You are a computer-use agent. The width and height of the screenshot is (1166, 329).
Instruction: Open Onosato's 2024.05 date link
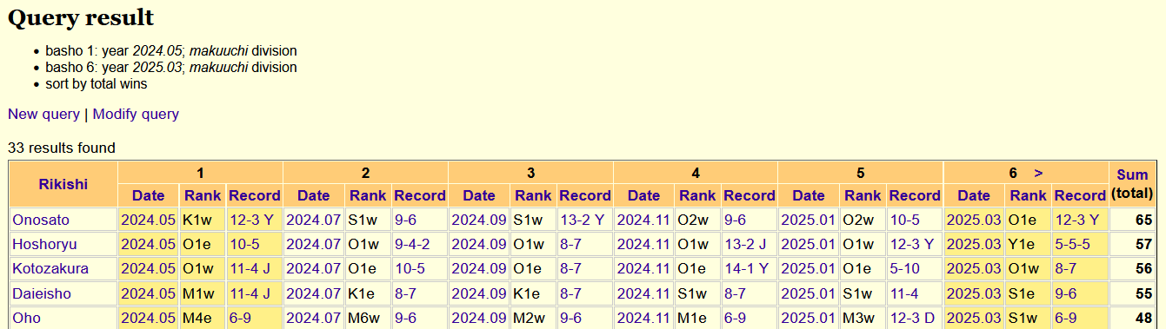pos(148,220)
